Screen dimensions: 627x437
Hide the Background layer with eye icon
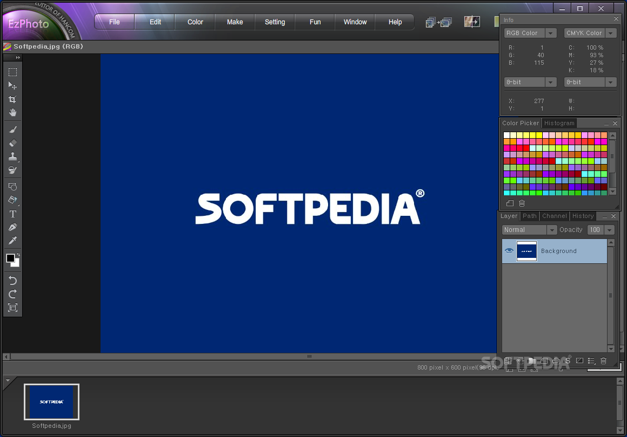tap(509, 251)
